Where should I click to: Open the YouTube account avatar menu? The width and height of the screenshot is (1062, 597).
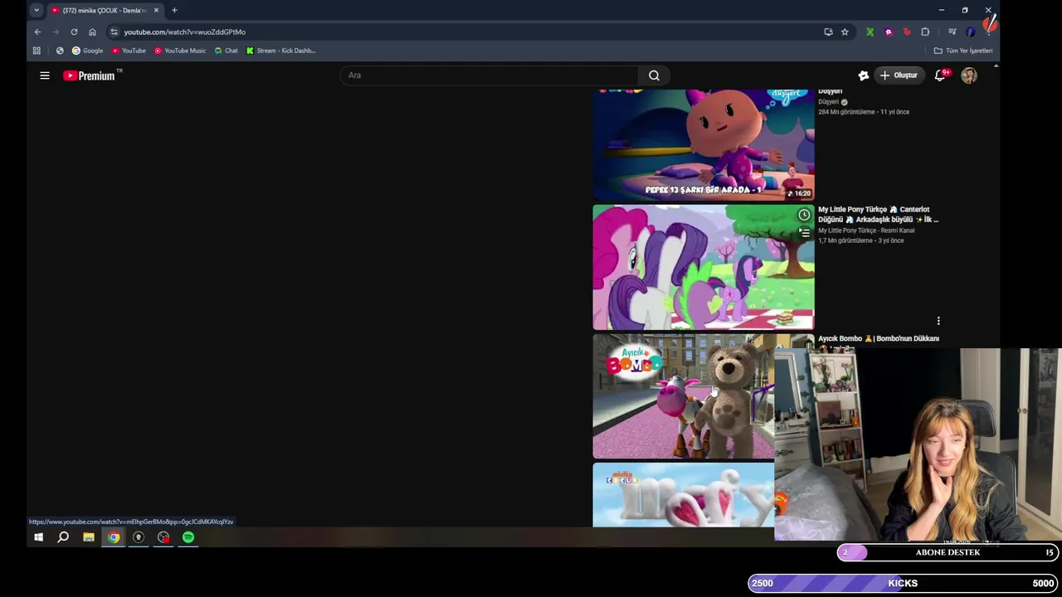(968, 75)
